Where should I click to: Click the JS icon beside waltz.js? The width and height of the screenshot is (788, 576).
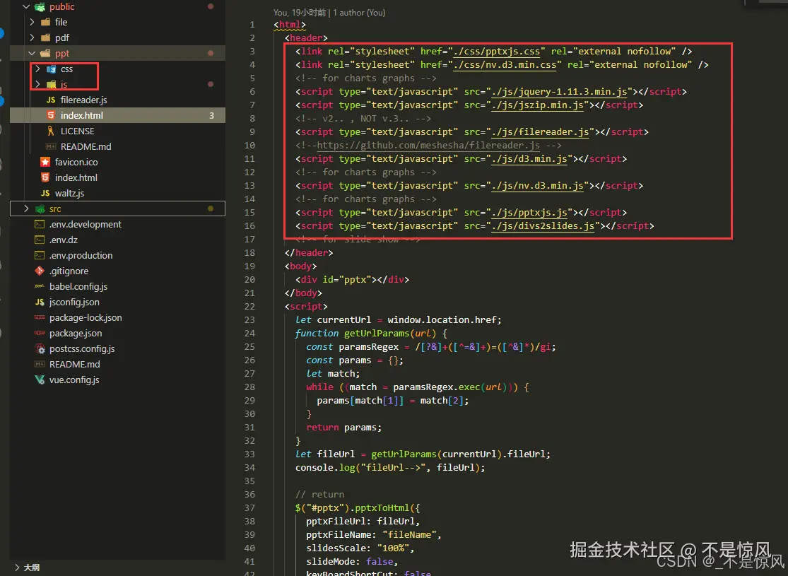pyautogui.click(x=45, y=193)
